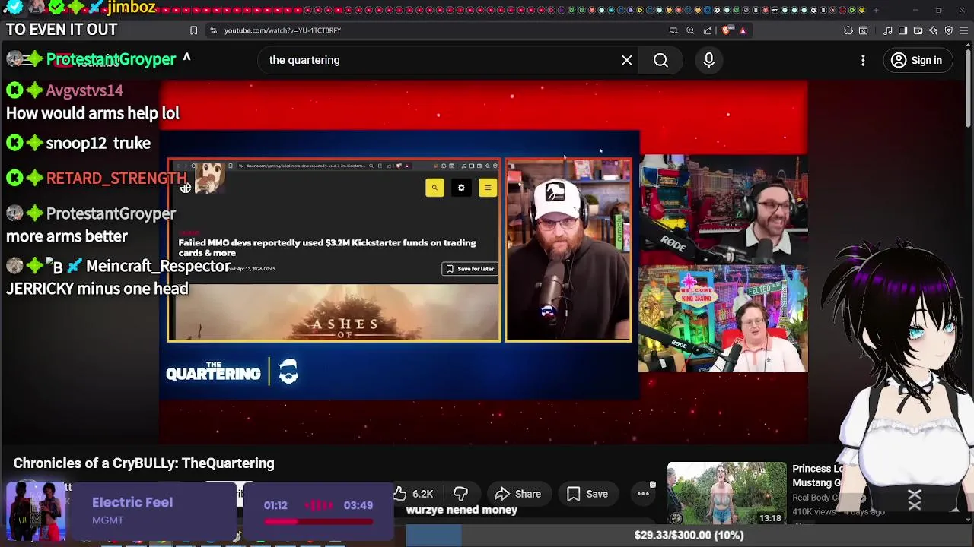Click the 'Princess' recommended video title

point(817,476)
